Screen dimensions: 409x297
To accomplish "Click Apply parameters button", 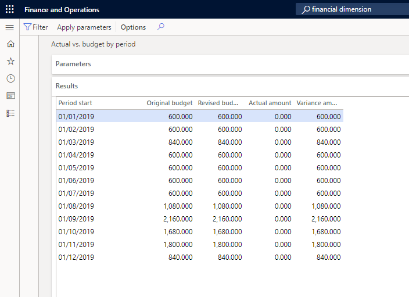I will 84,27.
